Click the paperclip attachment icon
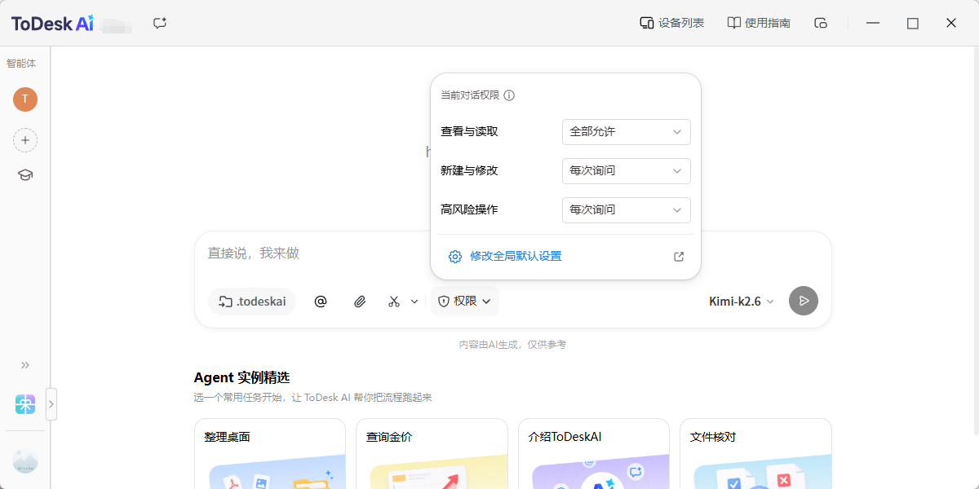This screenshot has height=489, width=979. [360, 302]
